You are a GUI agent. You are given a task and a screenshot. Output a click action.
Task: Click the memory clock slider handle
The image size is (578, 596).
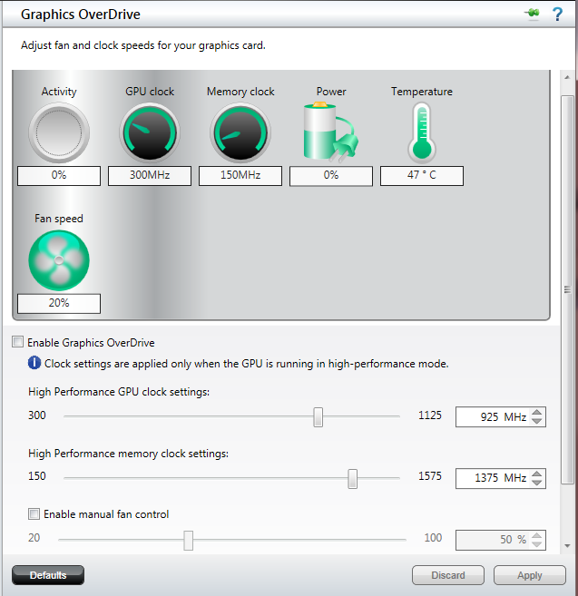point(352,479)
